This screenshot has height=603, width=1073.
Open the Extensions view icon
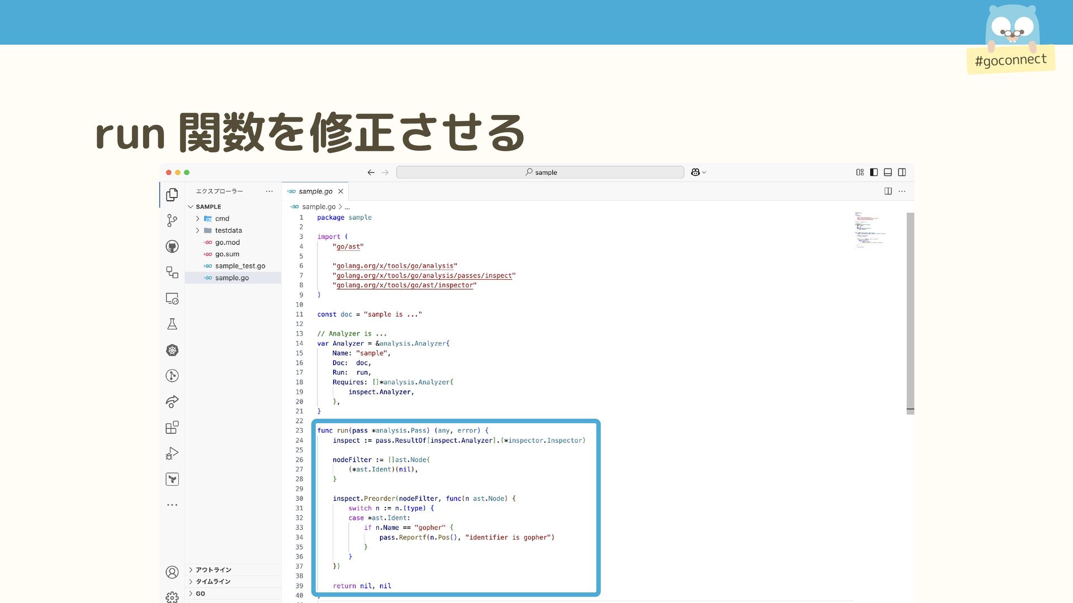(172, 428)
